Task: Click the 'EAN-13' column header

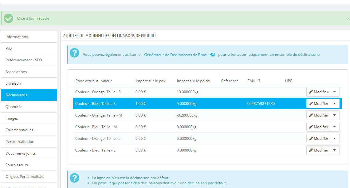Action: (x=254, y=81)
